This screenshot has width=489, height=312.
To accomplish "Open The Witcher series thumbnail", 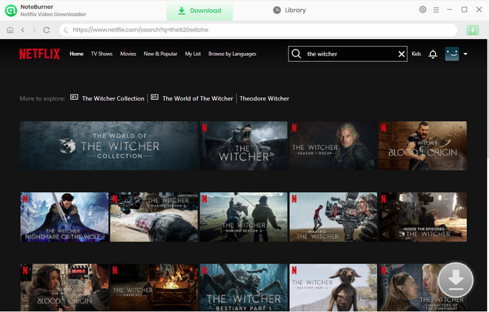I will pos(244,146).
